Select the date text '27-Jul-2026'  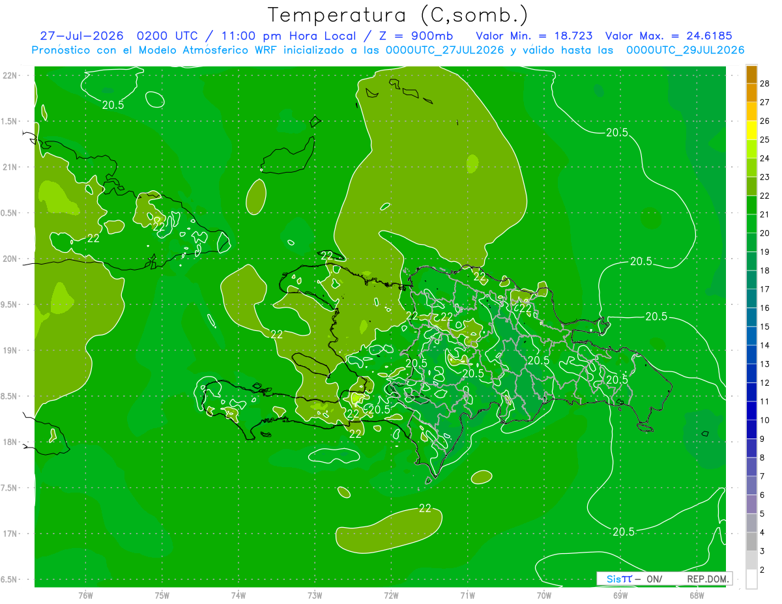tap(82, 36)
